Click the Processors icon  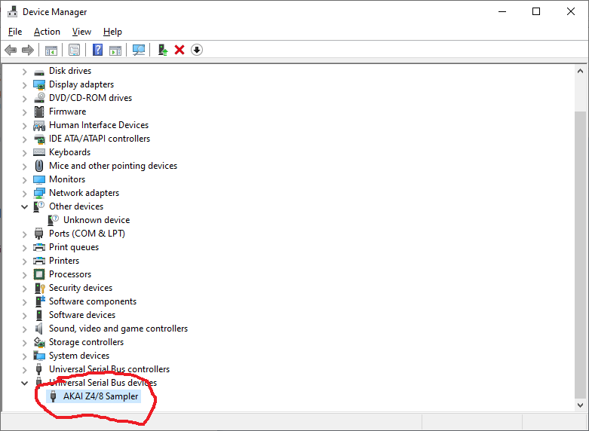[39, 274]
